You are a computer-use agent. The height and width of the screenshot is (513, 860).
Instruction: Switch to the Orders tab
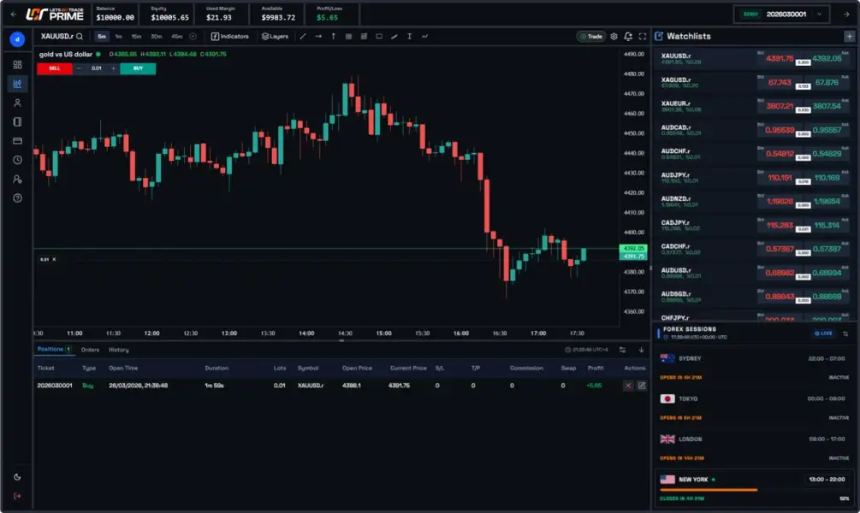(x=90, y=350)
